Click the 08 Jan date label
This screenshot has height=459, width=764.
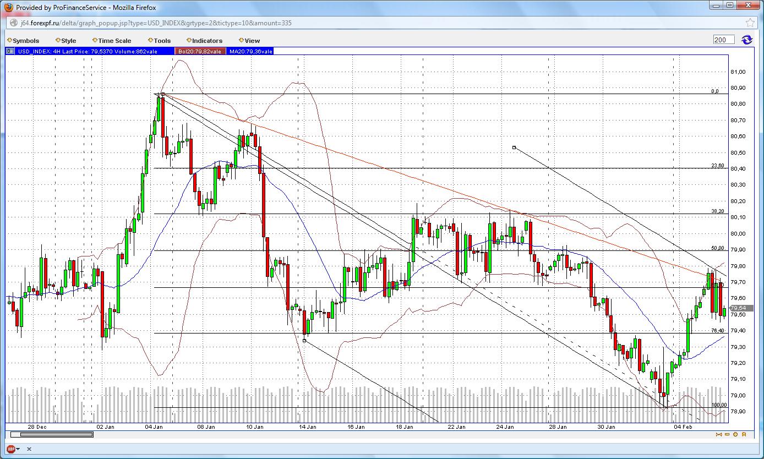coord(206,427)
